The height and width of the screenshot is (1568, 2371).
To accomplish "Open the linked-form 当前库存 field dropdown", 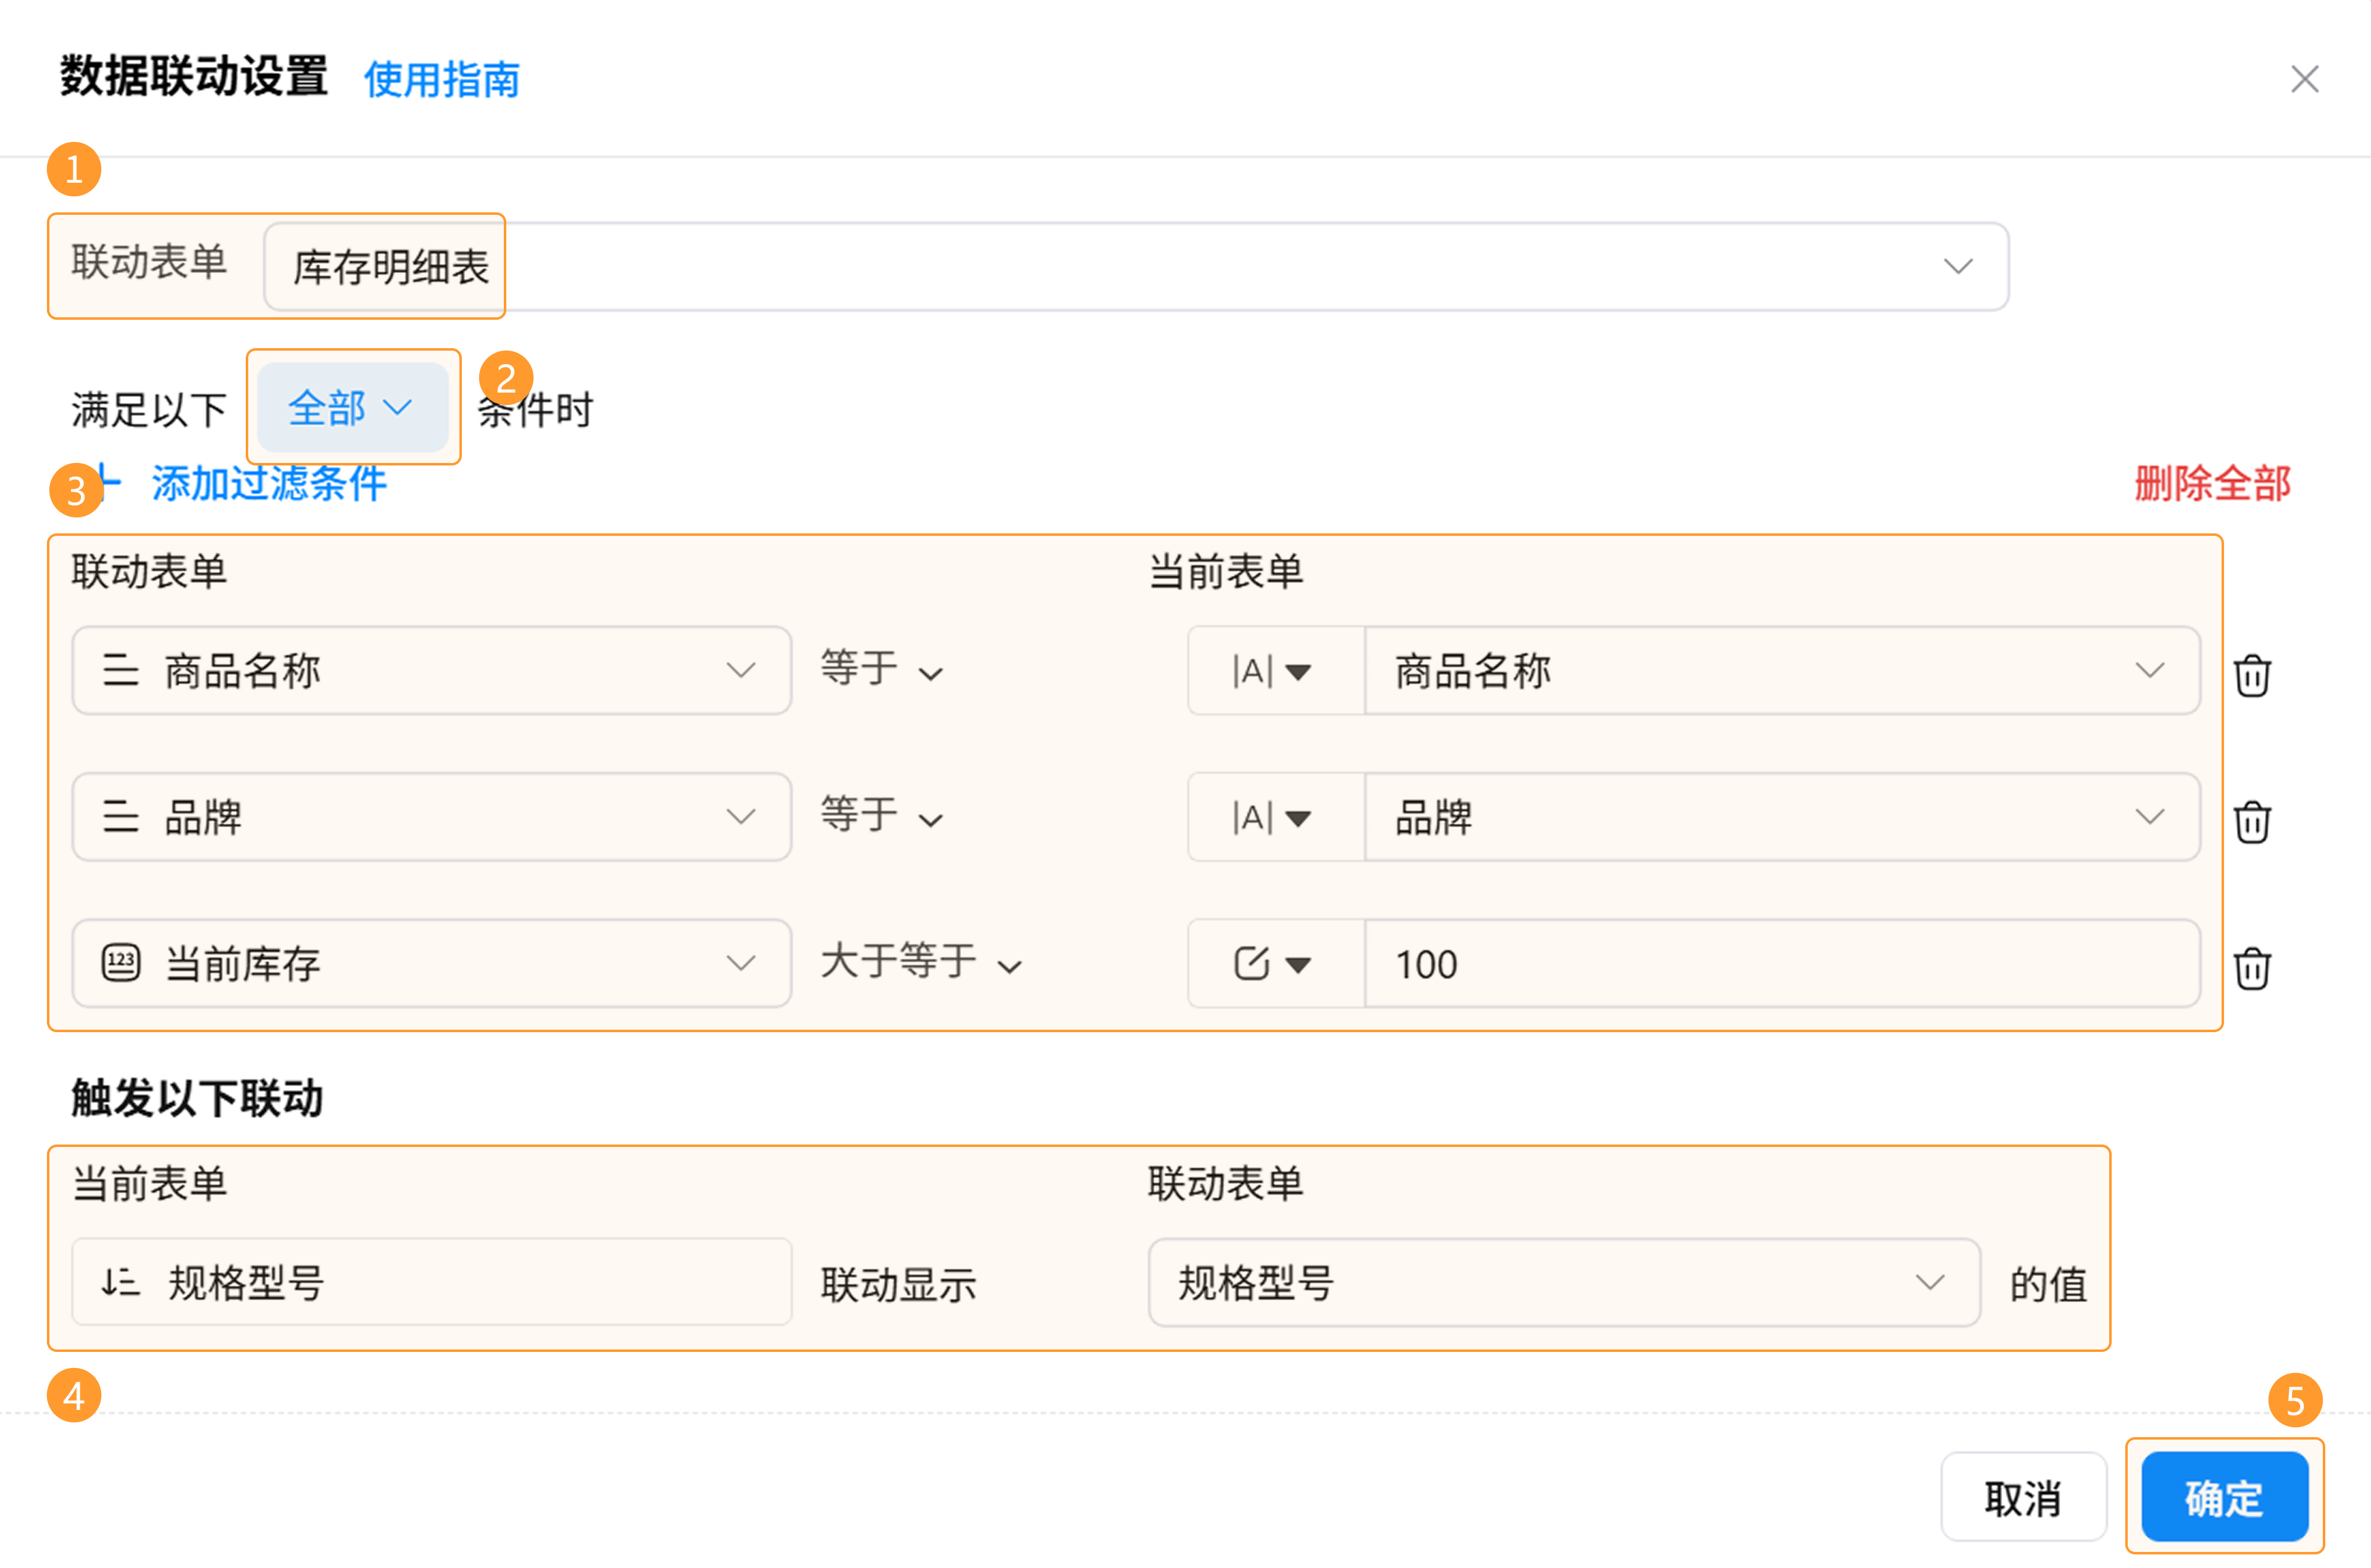I will pos(431,964).
